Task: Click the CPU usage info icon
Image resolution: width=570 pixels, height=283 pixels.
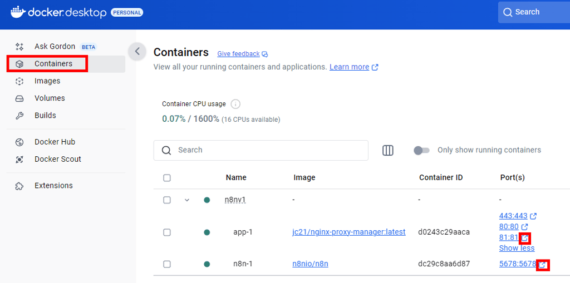Action: [x=235, y=104]
